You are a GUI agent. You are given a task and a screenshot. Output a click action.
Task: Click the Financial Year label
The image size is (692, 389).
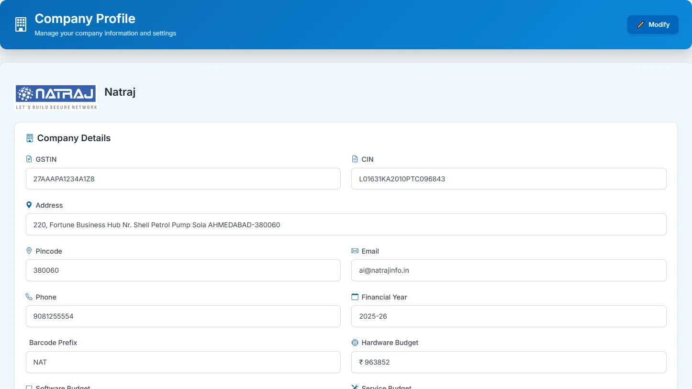tap(384, 297)
